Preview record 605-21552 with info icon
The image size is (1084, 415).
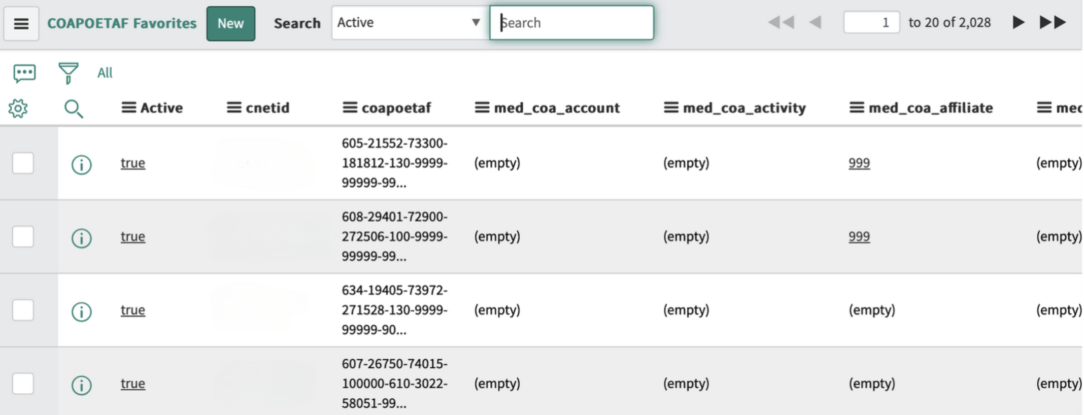pos(81,164)
